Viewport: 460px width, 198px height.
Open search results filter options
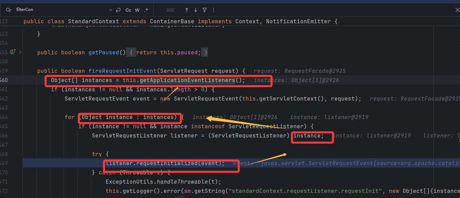pyautogui.click(x=204, y=10)
